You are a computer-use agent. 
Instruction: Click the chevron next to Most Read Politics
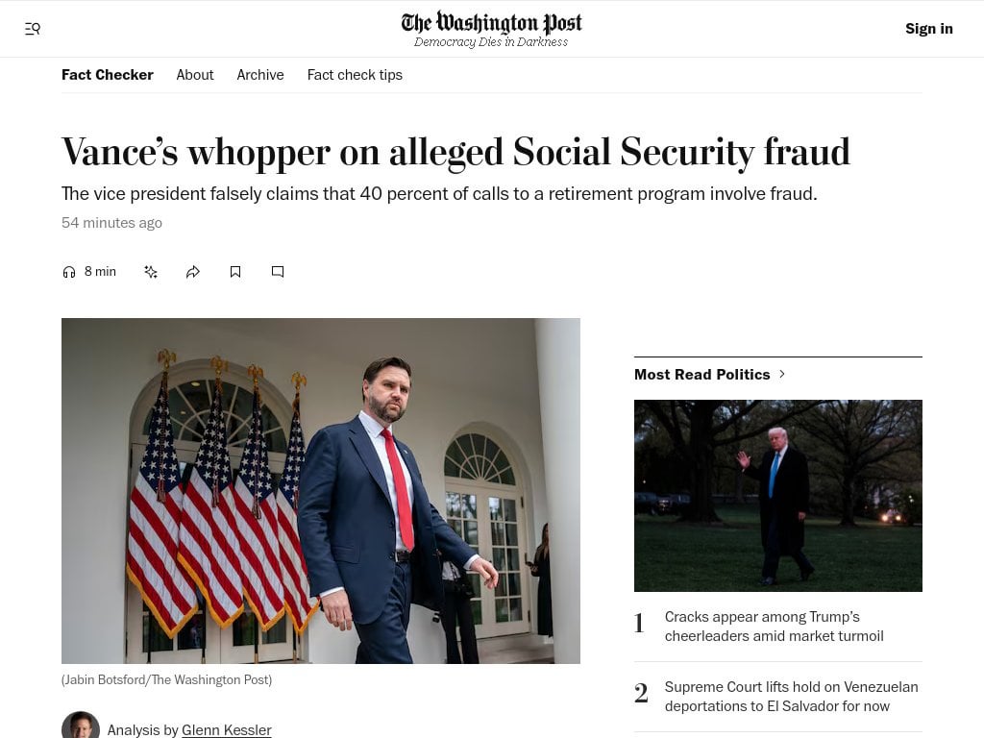(781, 374)
